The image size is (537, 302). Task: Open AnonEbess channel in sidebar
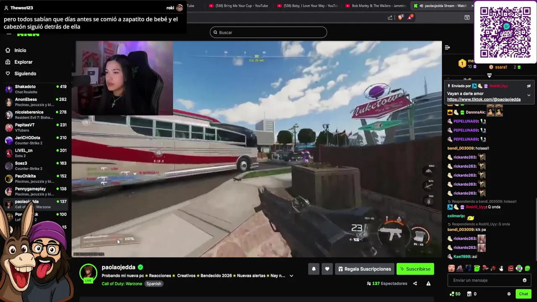click(x=36, y=102)
